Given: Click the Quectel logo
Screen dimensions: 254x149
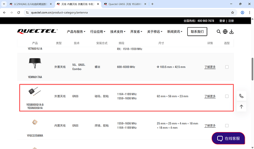Looking at the screenshot, I should 38,31.
